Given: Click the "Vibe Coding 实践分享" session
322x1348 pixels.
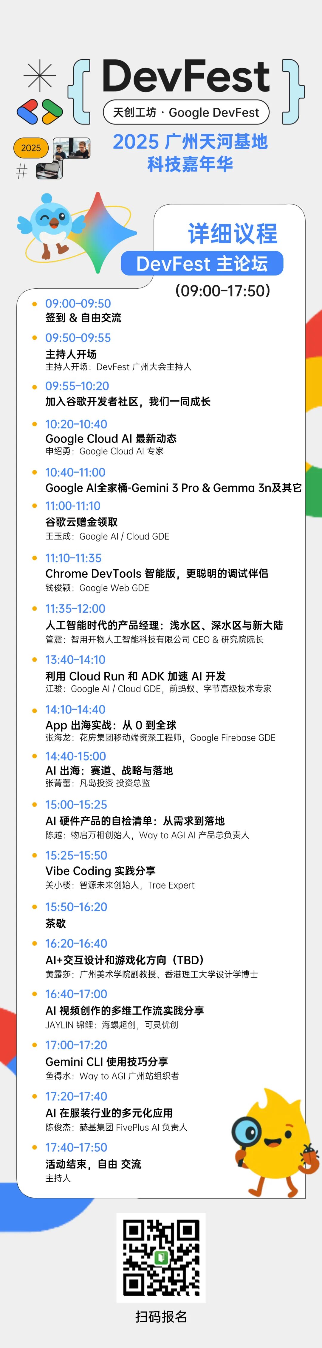Looking at the screenshot, I should click(100, 871).
